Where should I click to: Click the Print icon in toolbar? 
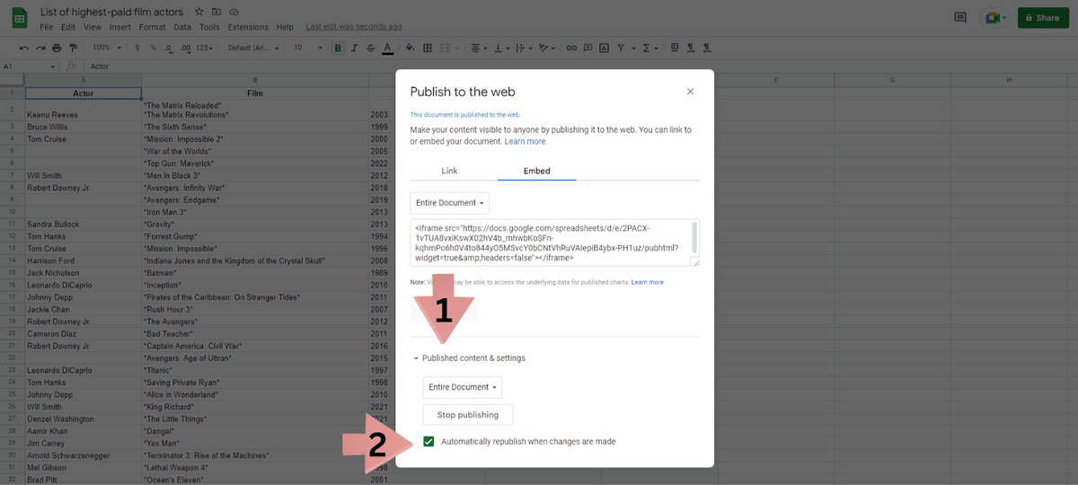pos(57,48)
